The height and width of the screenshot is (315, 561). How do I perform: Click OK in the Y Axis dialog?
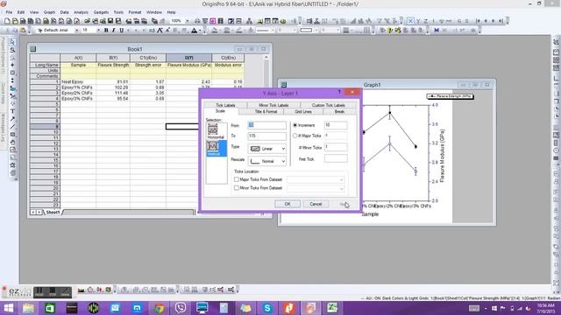point(288,204)
